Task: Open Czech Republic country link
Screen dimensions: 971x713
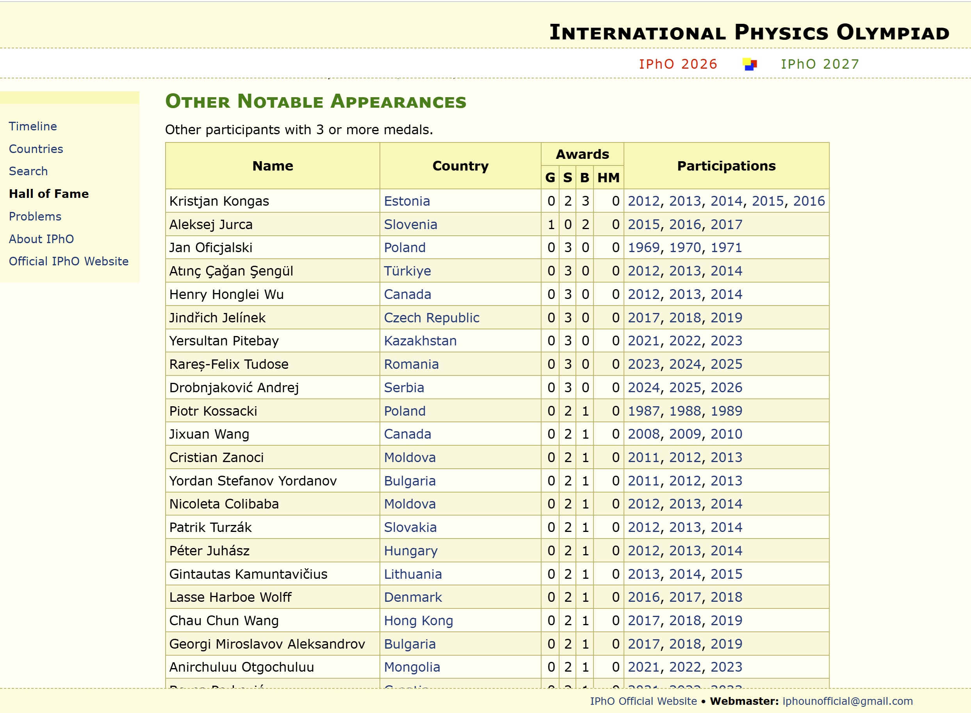Action: pyautogui.click(x=432, y=318)
